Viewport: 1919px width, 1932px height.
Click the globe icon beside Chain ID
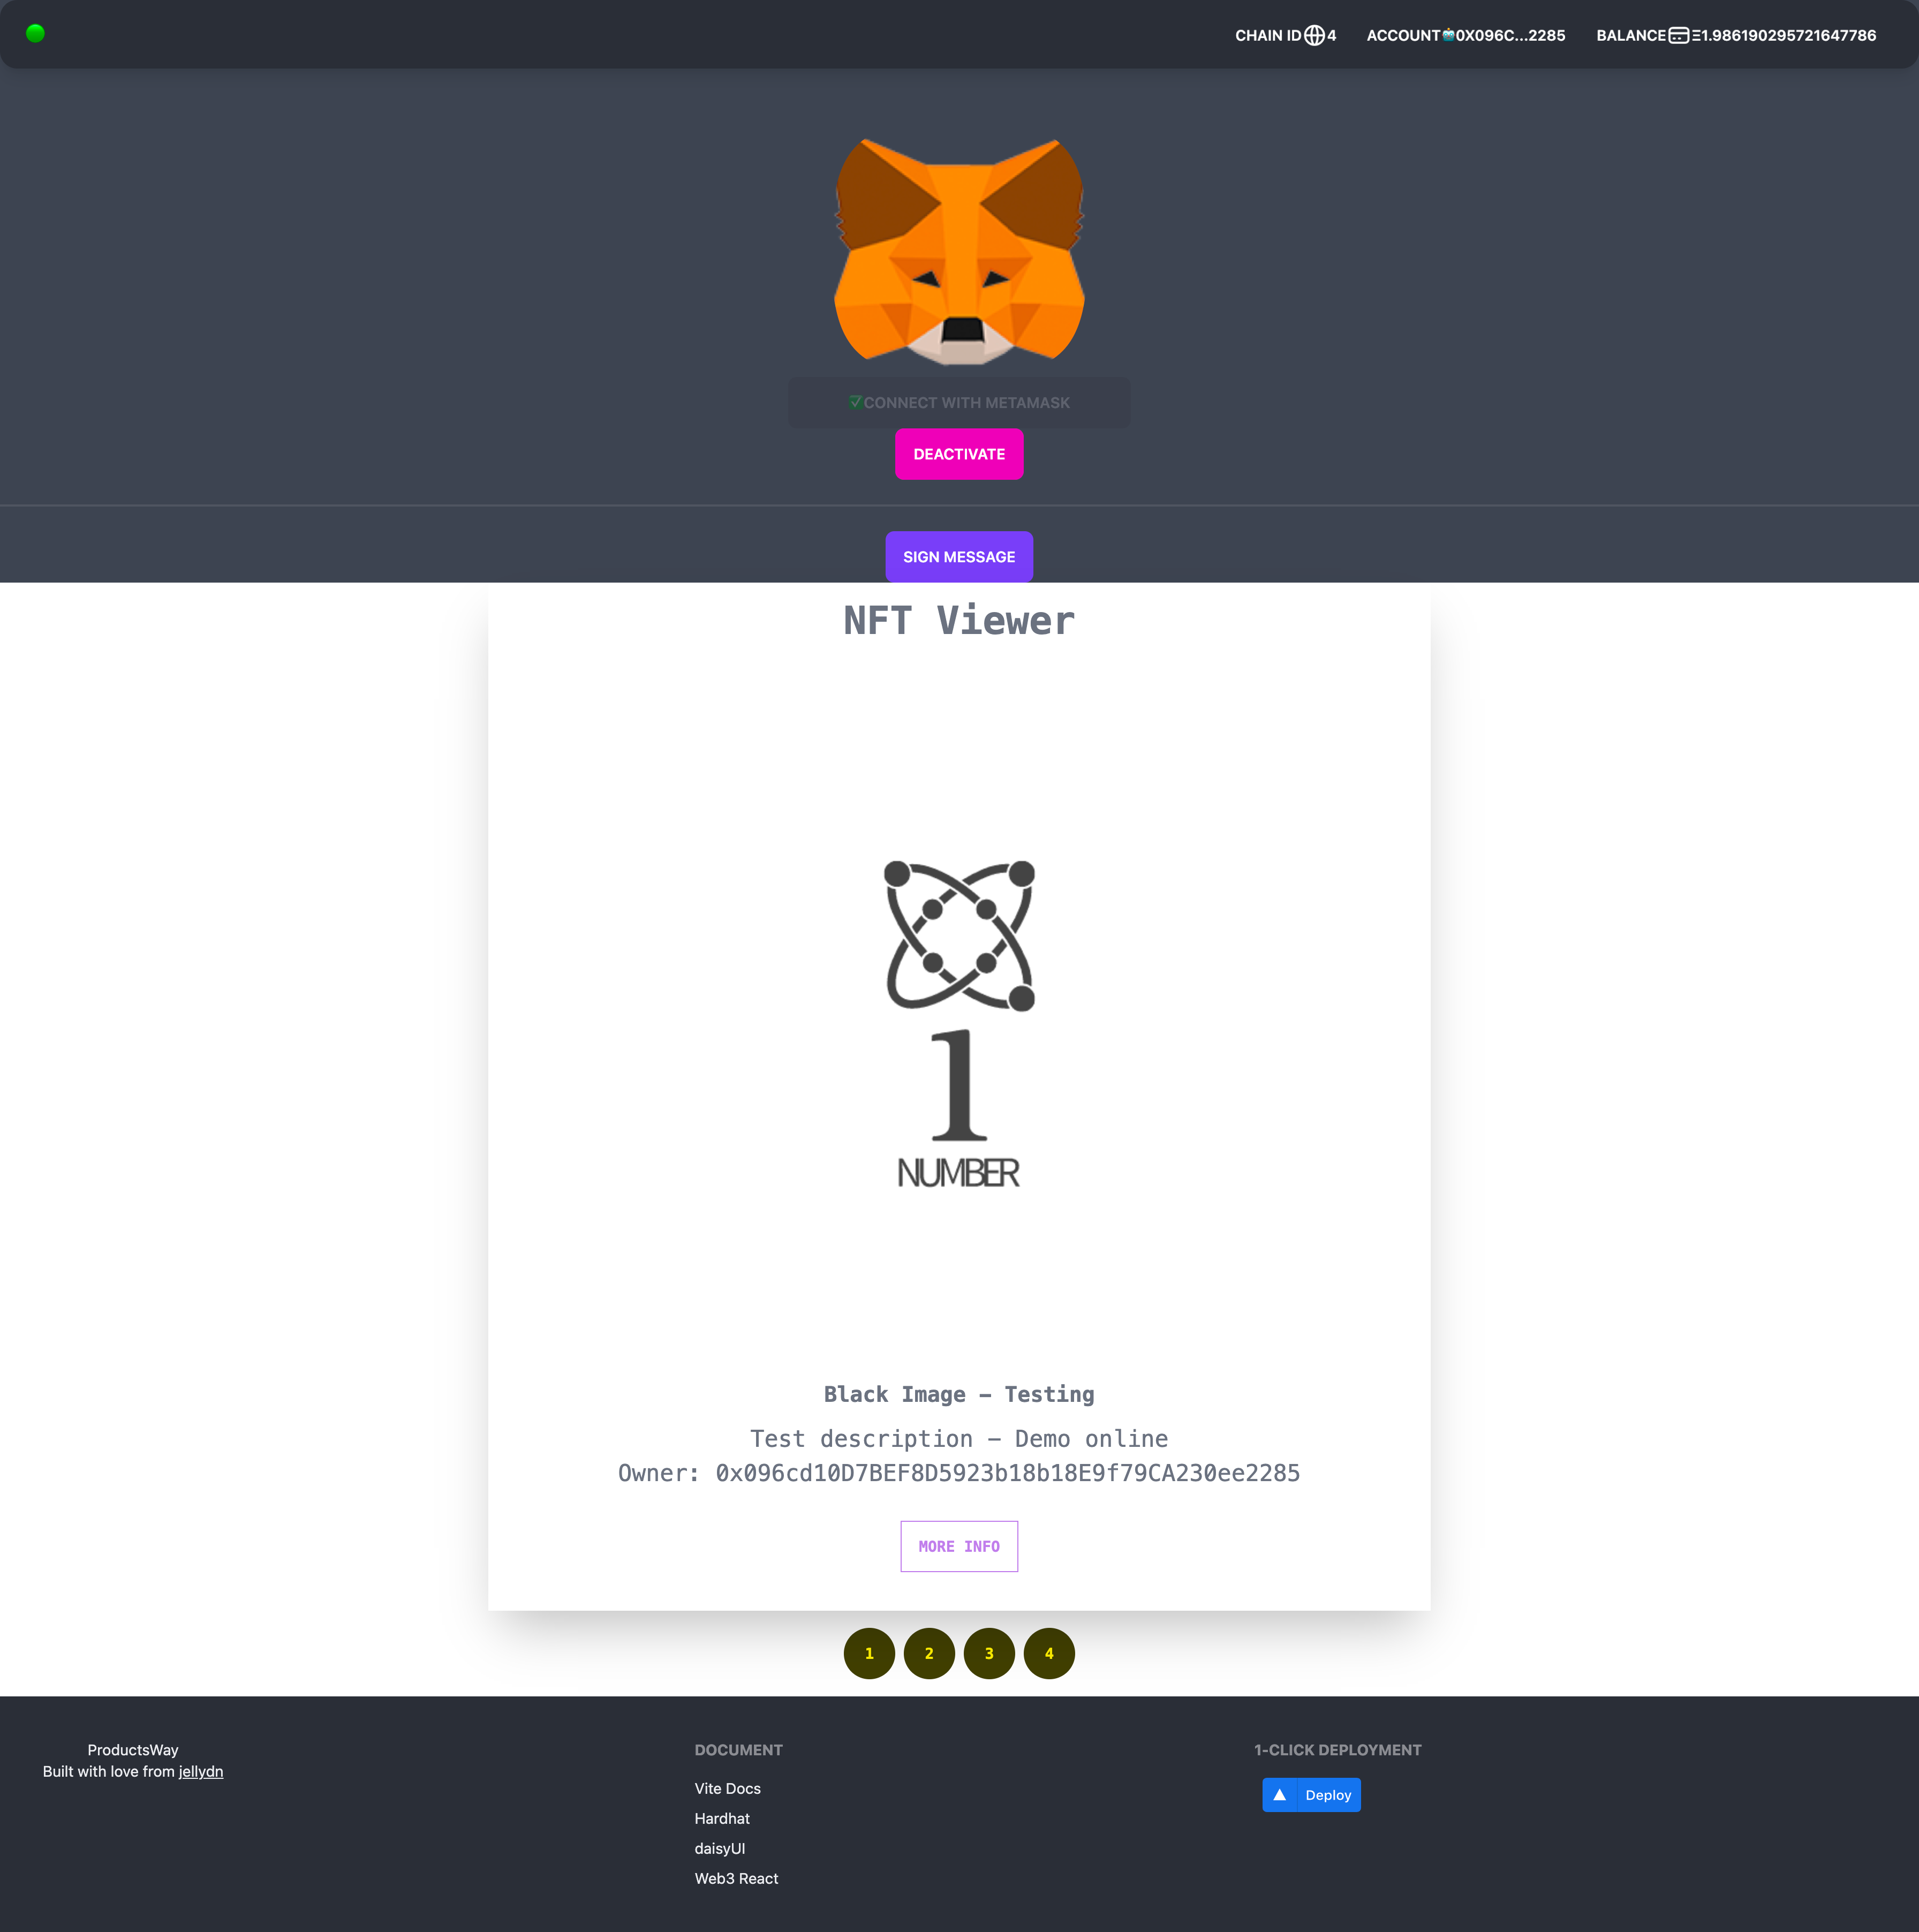point(1314,36)
